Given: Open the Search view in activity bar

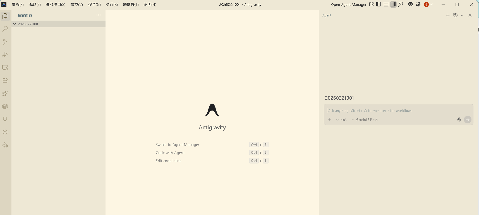Looking at the screenshot, I should coord(5,29).
